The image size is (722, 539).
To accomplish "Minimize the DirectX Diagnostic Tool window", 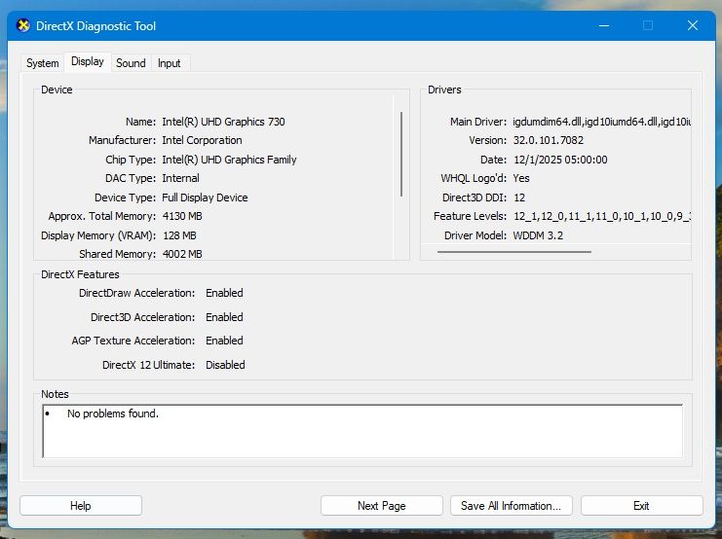I will point(604,25).
